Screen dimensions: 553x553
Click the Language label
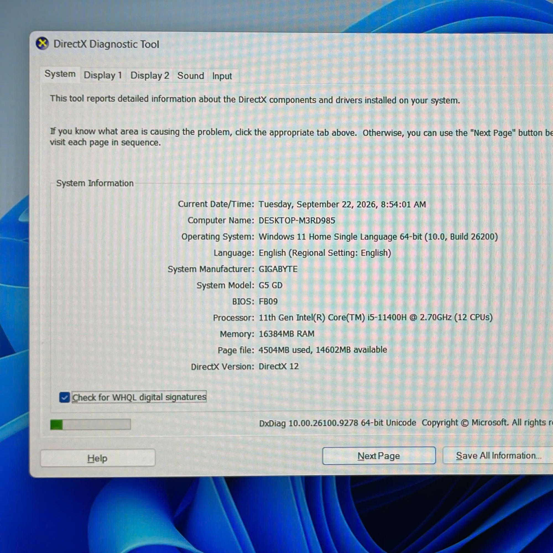coord(234,253)
